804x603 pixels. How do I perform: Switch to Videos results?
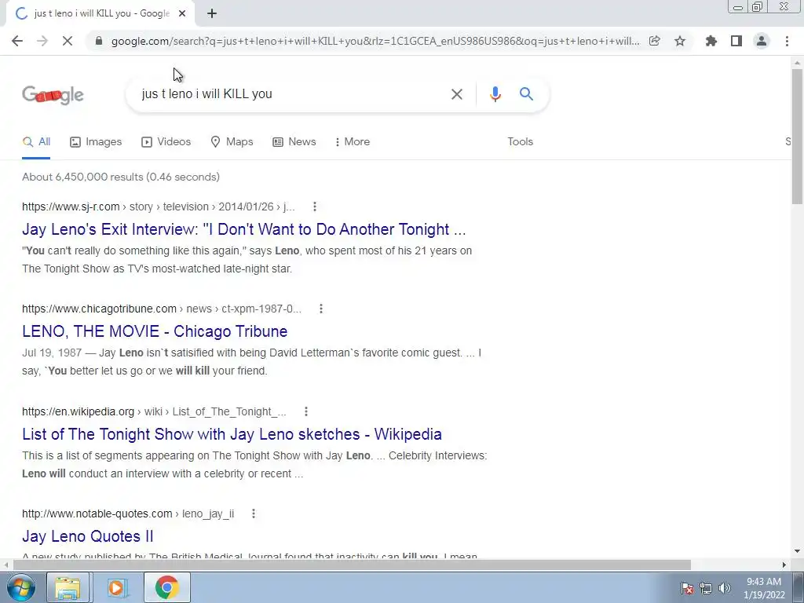click(166, 142)
